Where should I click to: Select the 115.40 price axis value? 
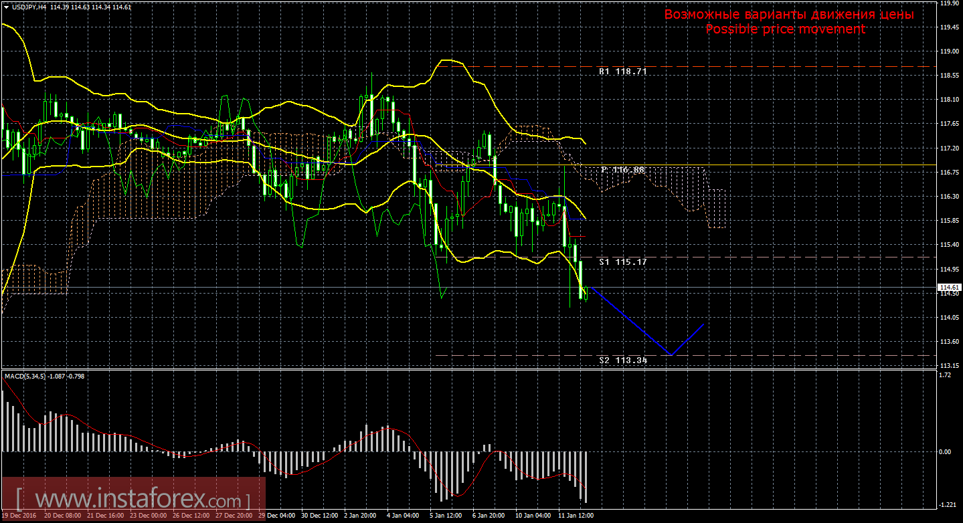click(x=949, y=245)
